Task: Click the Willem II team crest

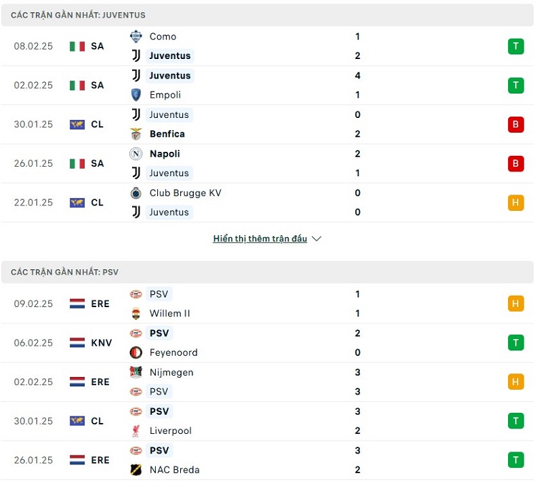Action: pyautogui.click(x=135, y=313)
